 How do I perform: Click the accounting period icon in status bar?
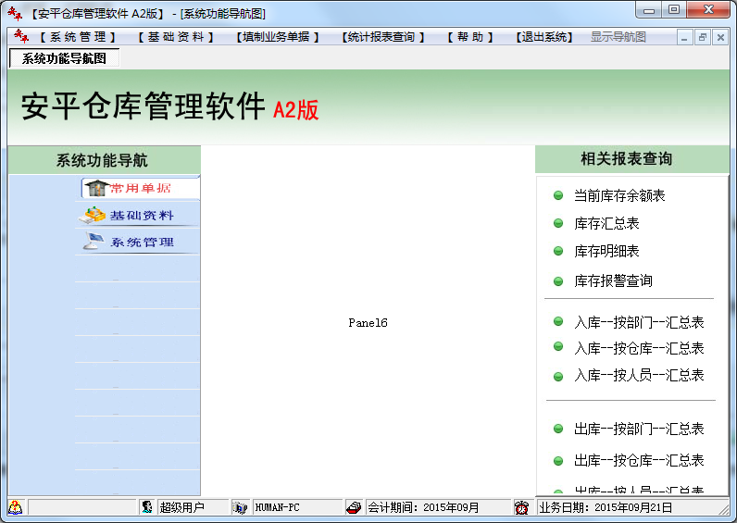[x=354, y=507]
